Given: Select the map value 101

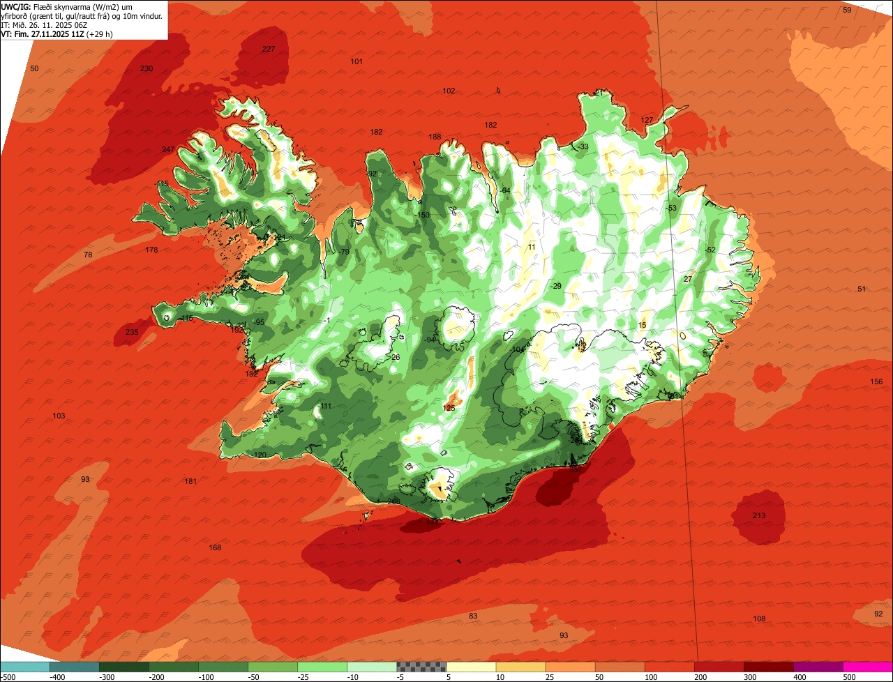Looking at the screenshot, I should pos(357,61).
